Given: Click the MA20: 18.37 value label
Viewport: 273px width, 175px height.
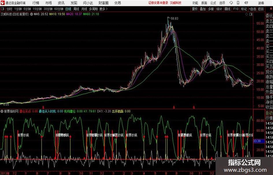Looking at the screenshot, I should coord(74,14).
